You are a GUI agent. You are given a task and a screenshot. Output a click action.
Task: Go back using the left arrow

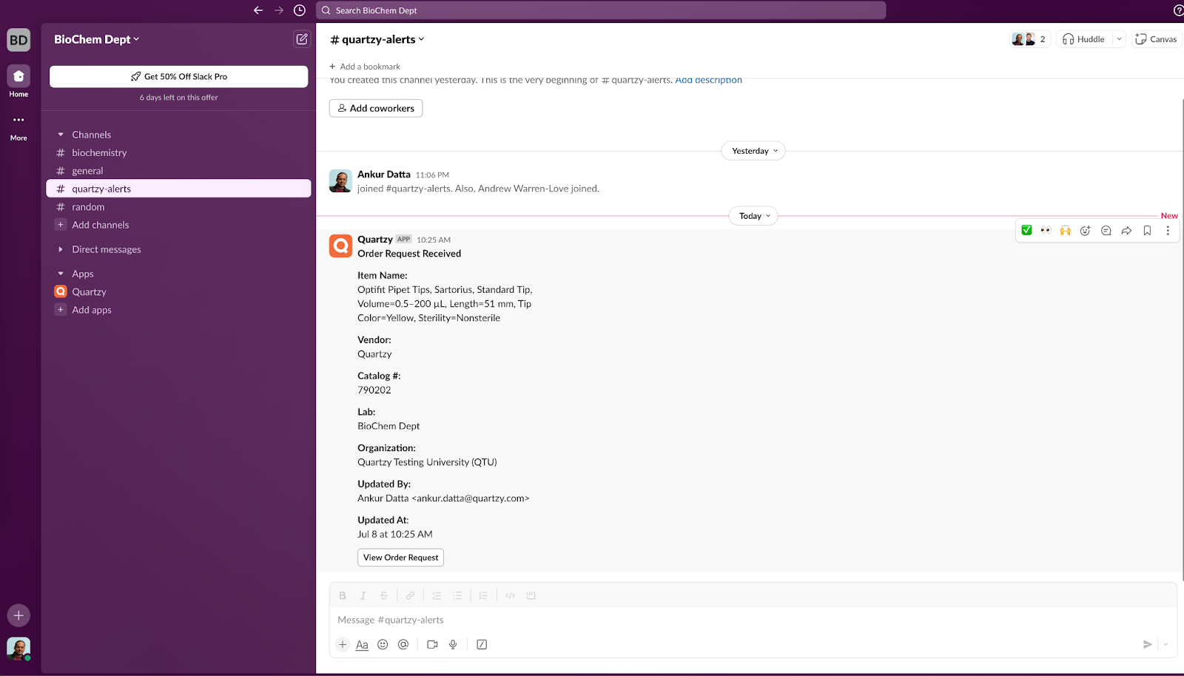(x=258, y=10)
